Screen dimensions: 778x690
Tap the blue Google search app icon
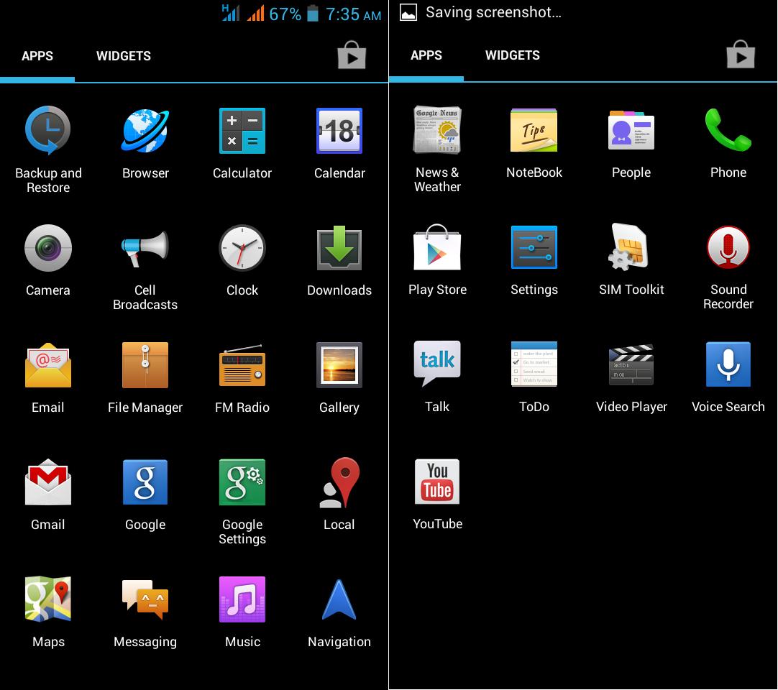tap(145, 482)
